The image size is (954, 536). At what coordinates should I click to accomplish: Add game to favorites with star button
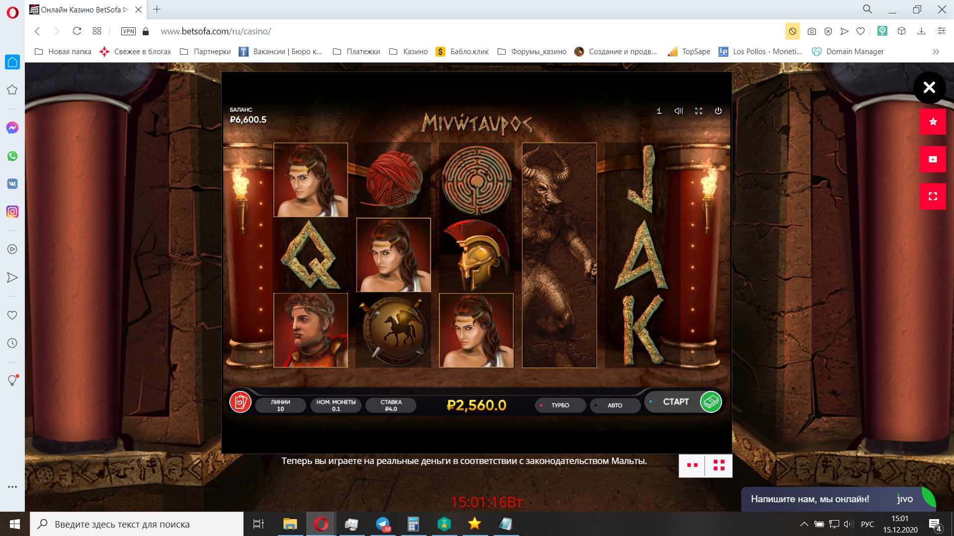(933, 122)
